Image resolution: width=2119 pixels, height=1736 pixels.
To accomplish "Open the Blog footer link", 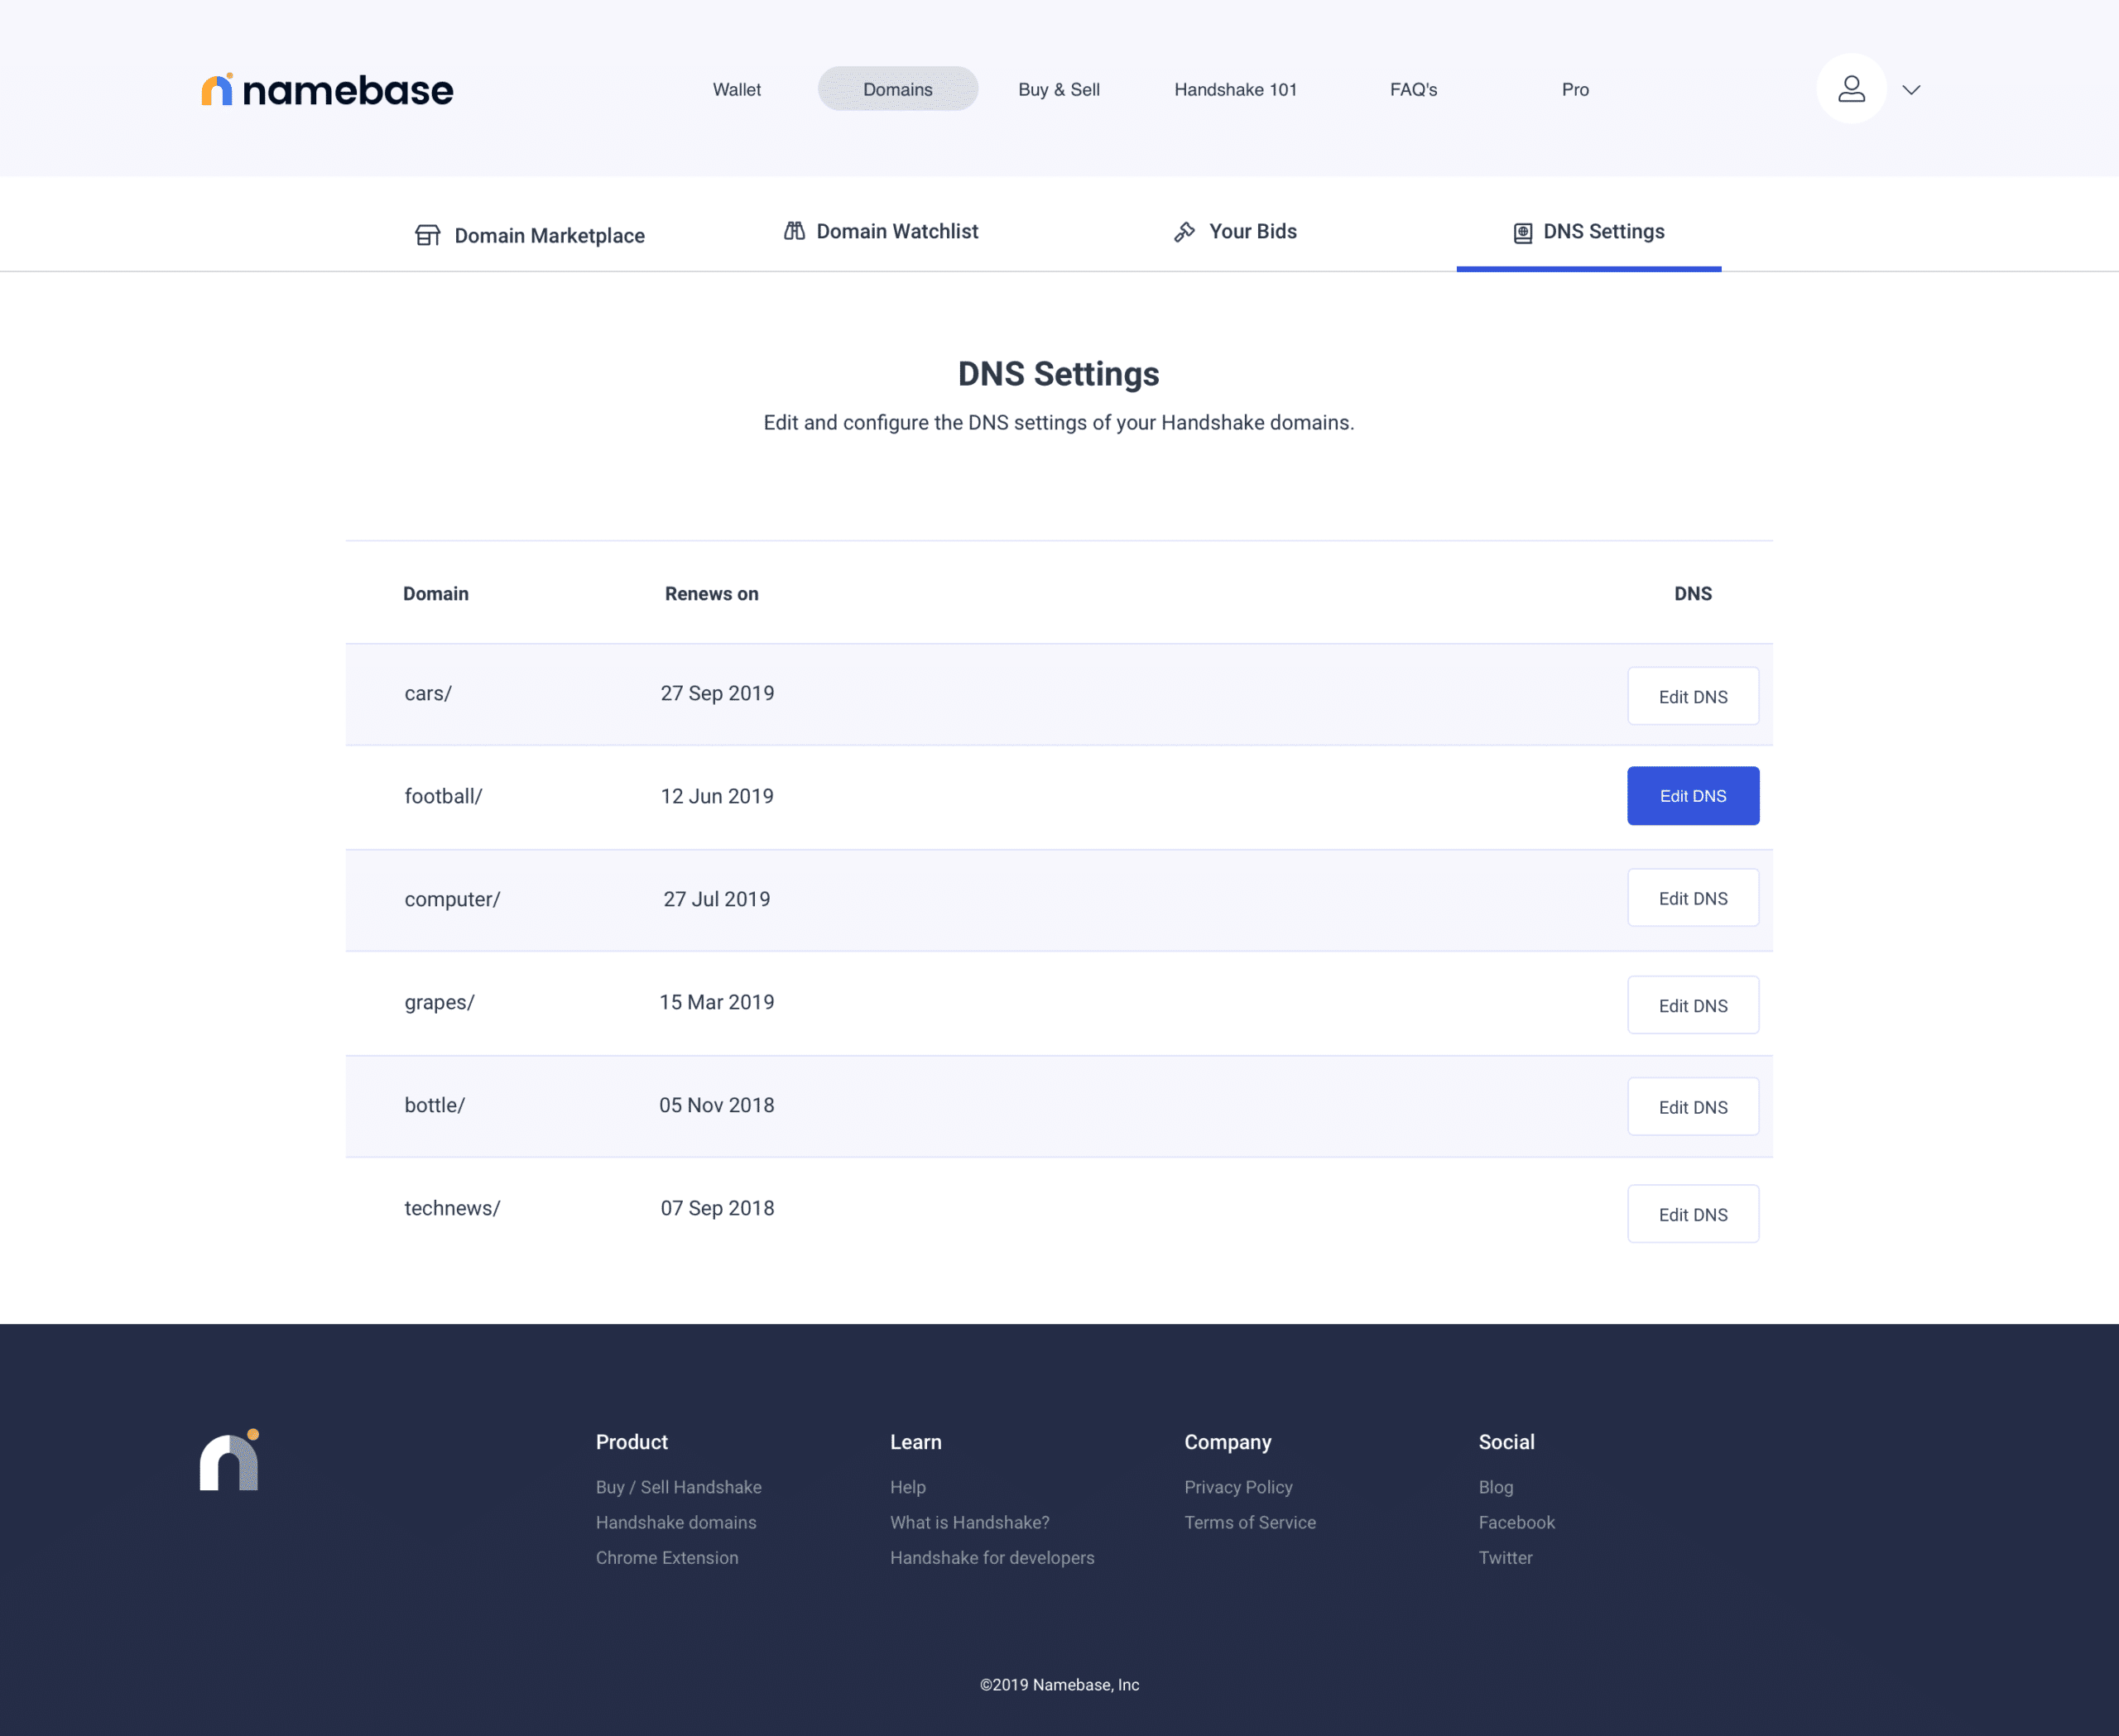I will point(1496,1487).
